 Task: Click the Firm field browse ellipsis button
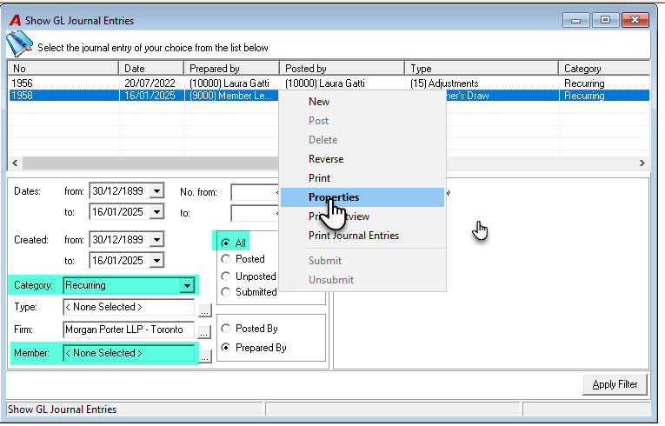click(x=205, y=332)
